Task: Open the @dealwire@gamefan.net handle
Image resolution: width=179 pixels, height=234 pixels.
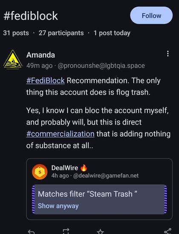Action: [x=106, y=175]
